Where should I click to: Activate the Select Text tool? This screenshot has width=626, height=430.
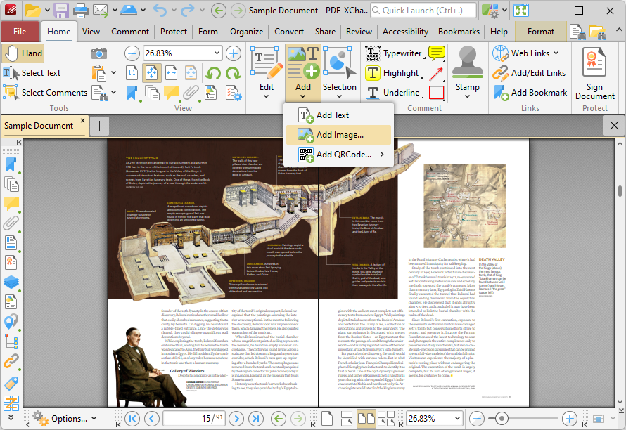32,73
